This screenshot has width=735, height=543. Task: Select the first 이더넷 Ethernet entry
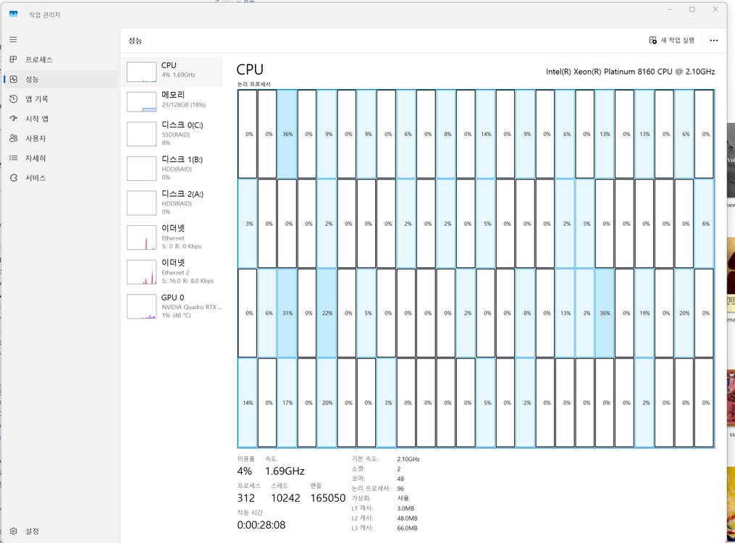pyautogui.click(x=172, y=237)
